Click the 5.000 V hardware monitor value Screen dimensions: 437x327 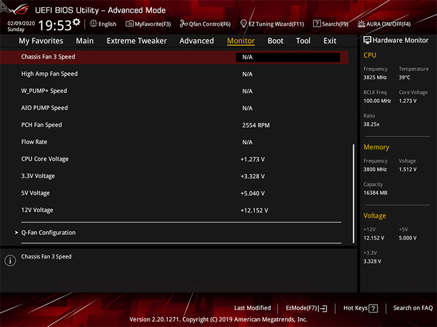pos(407,238)
